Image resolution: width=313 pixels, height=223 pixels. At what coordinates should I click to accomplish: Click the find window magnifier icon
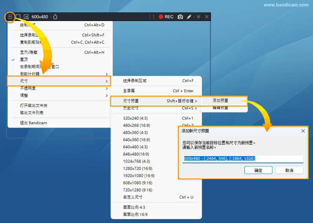26,17
